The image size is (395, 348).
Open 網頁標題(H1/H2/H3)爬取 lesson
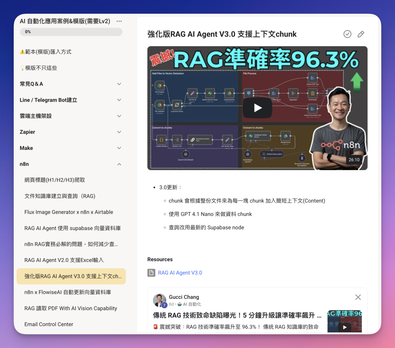pyautogui.click(x=55, y=180)
